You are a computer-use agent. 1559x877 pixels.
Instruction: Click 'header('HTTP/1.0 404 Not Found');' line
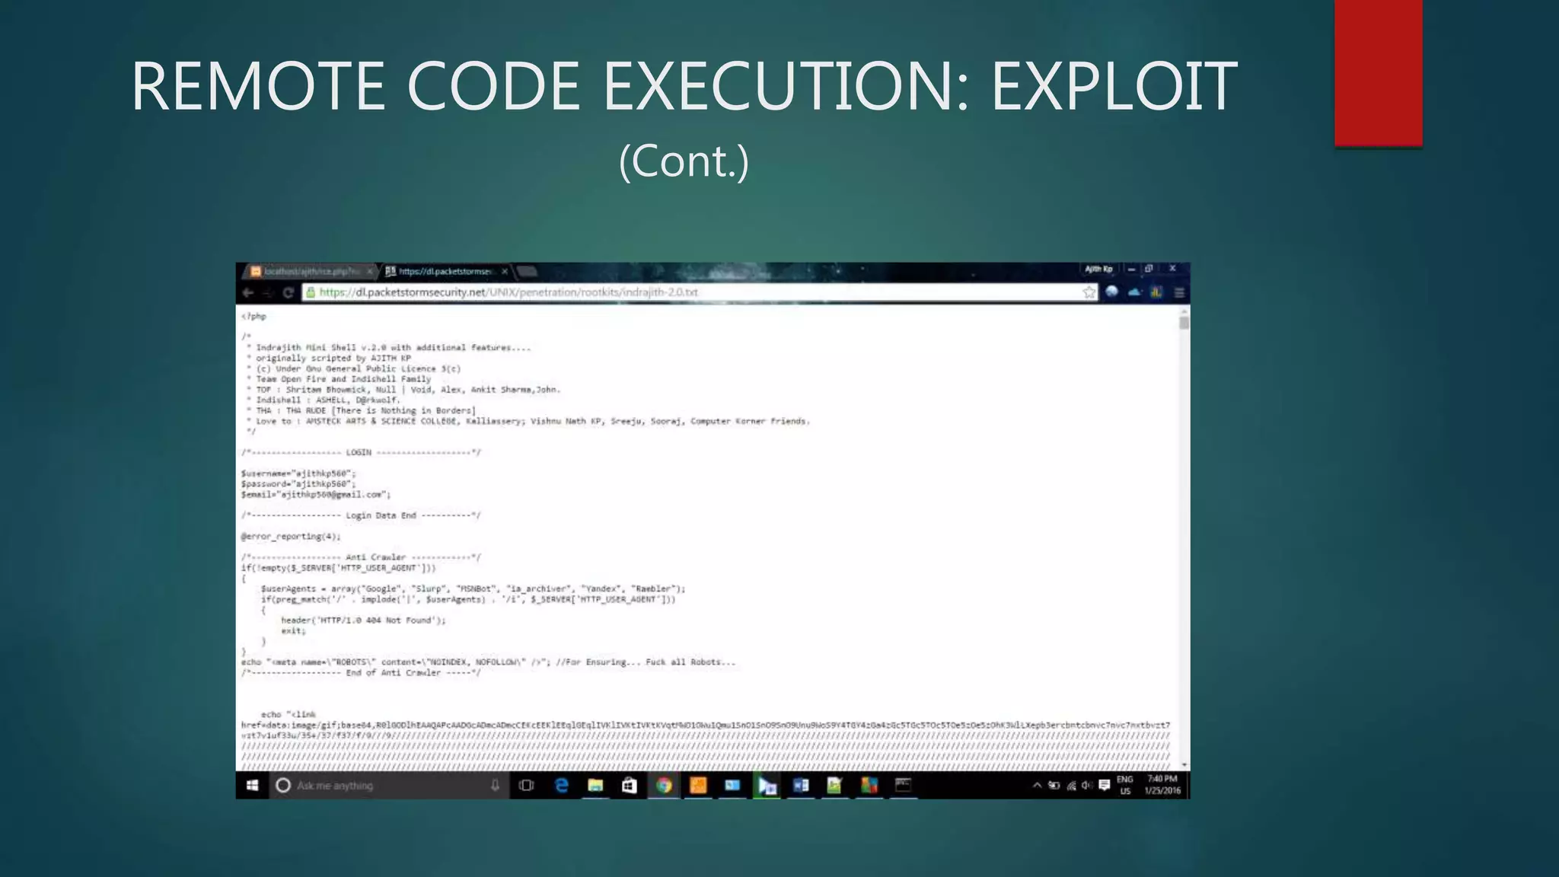363,620
